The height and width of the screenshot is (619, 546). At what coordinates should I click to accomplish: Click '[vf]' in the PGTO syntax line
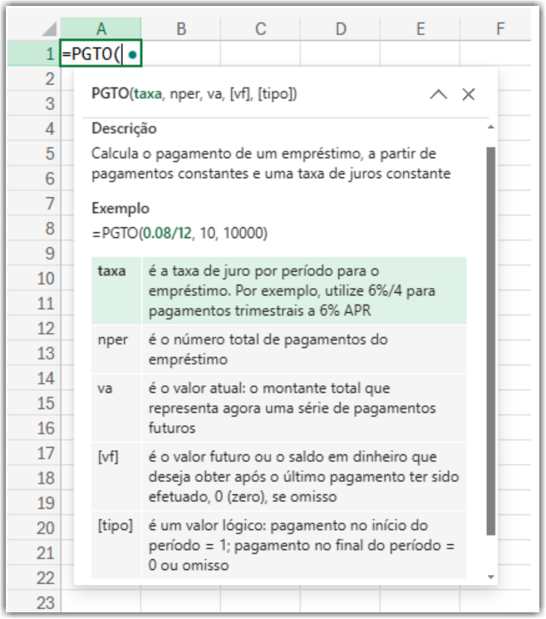[x=239, y=94]
